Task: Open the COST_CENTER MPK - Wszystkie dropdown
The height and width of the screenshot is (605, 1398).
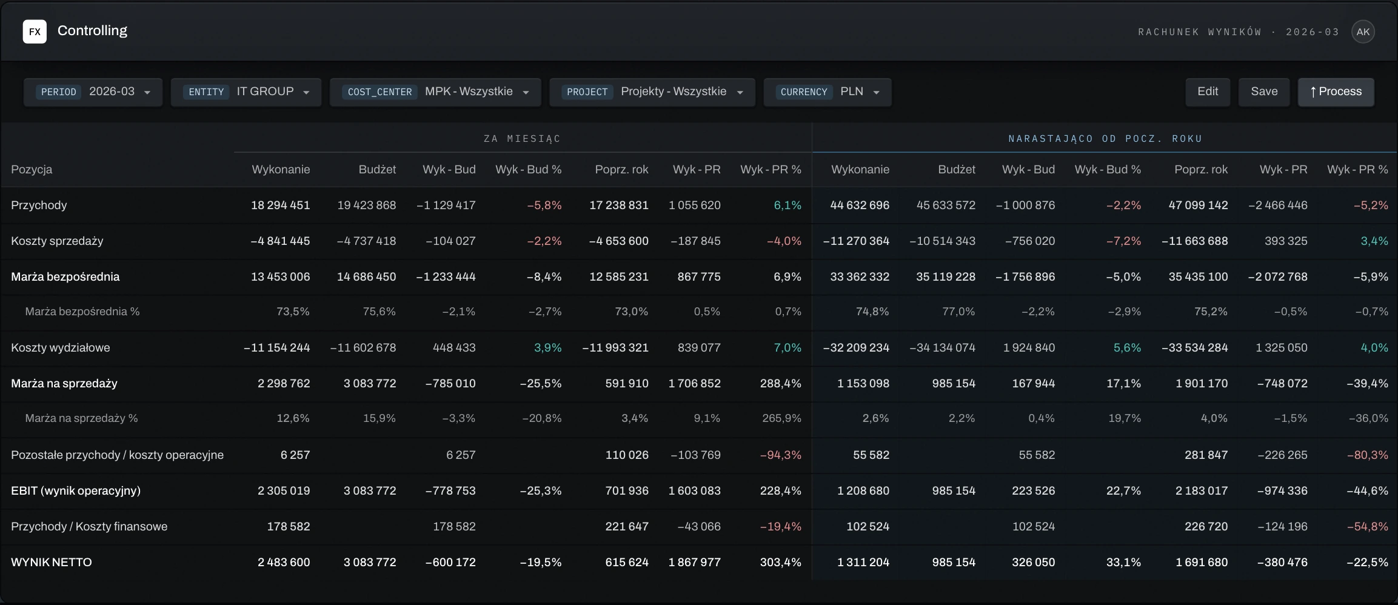Action: coord(435,92)
